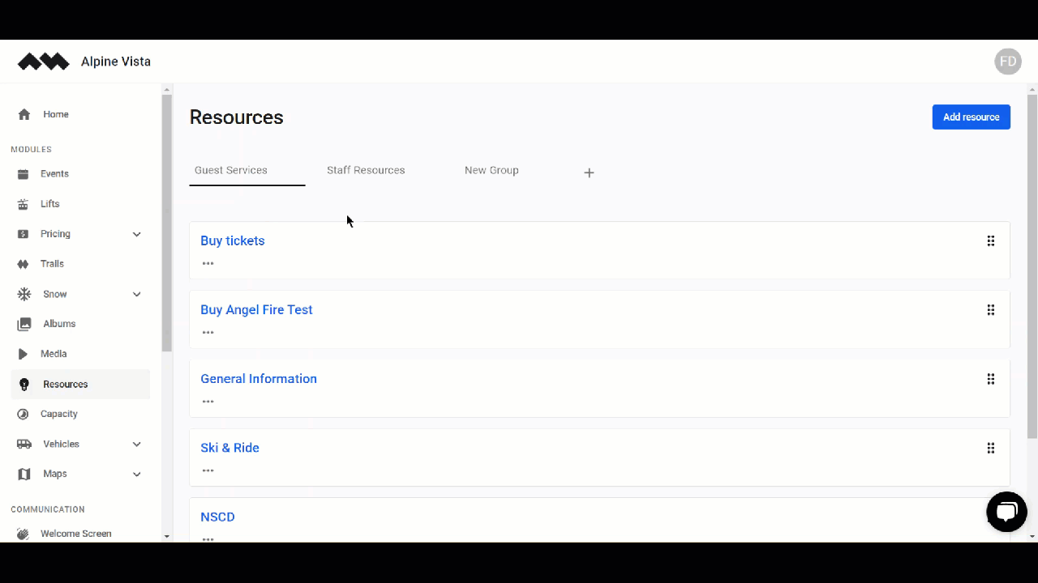
Task: Switch to the Staff Resources tab
Action: pos(366,170)
